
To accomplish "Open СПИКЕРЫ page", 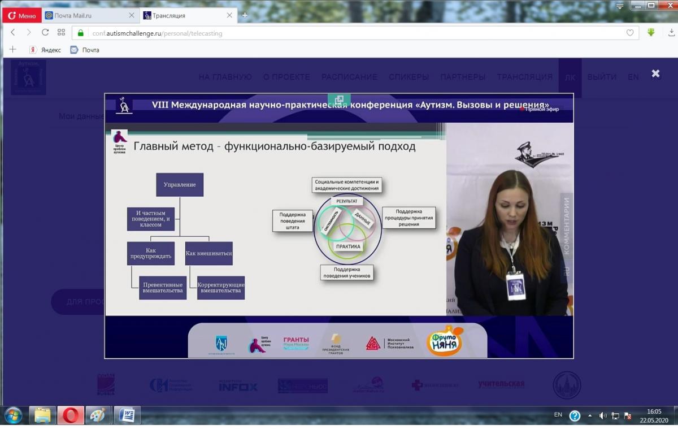I will (408, 77).
